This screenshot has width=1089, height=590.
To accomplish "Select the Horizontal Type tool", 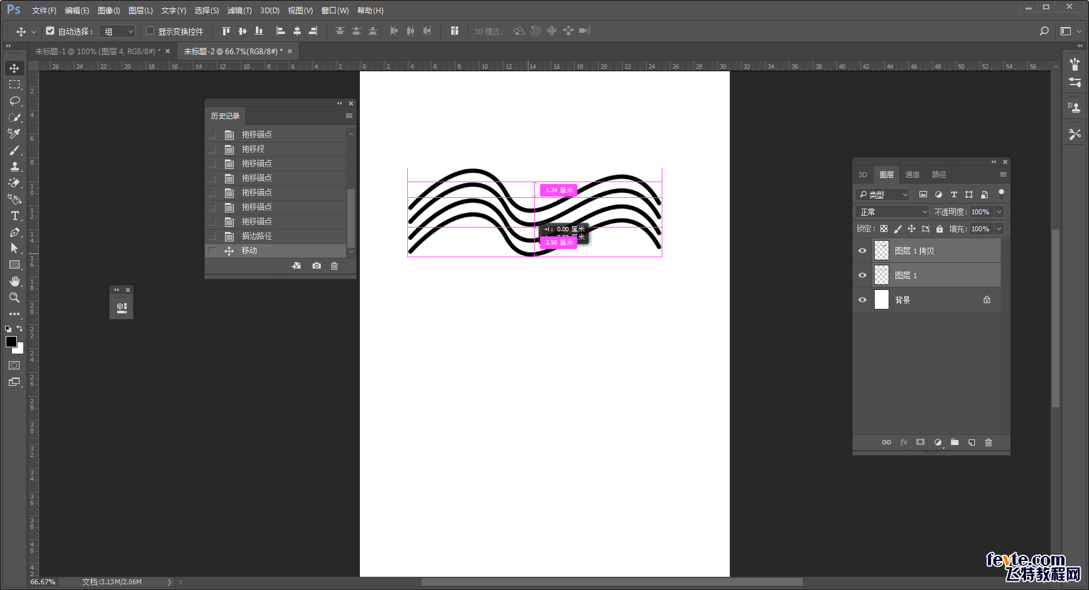I will point(14,216).
